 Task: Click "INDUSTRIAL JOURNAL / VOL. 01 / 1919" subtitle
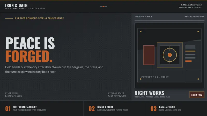click(25, 9)
